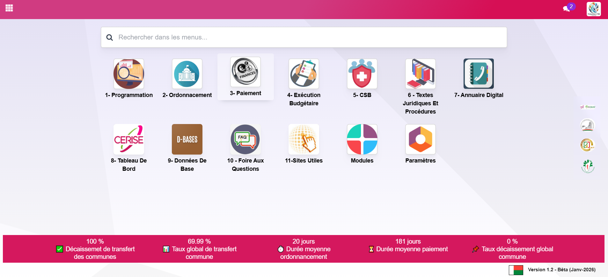This screenshot has height=277, width=608.
Task: Click "Décaissemet de transfert des communes" statistic
Action: (x=95, y=249)
